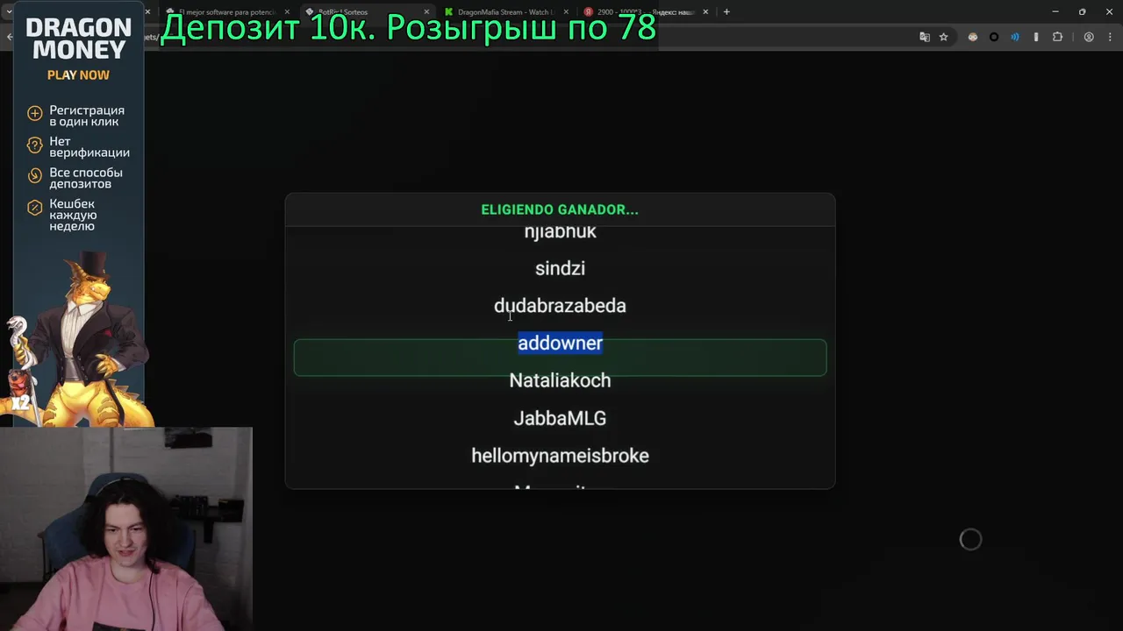Image resolution: width=1123 pixels, height=631 pixels.
Task: Click the Dragon Money PLAY NOW banner
Action: (x=78, y=215)
